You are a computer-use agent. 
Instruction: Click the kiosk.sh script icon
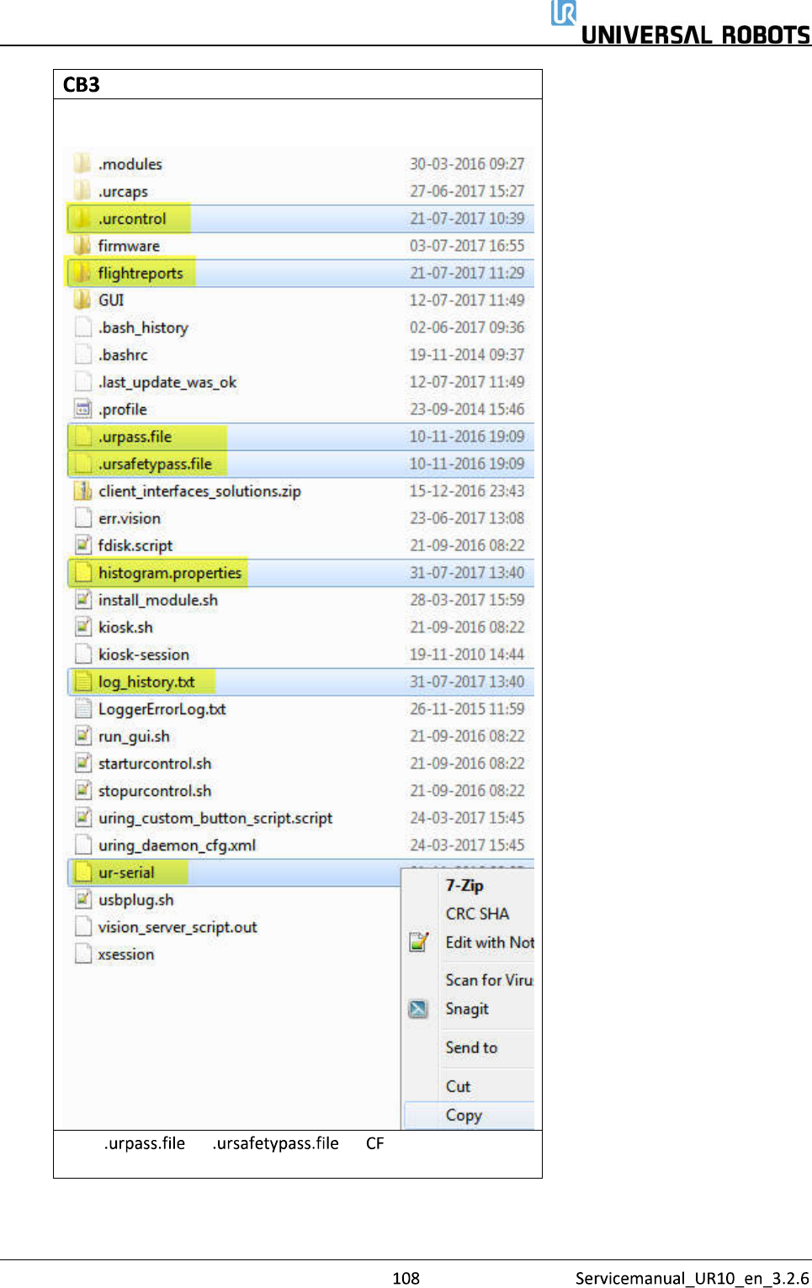[82, 627]
